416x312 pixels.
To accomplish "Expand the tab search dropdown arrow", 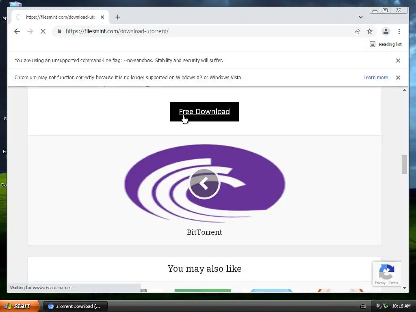I will [361, 17].
